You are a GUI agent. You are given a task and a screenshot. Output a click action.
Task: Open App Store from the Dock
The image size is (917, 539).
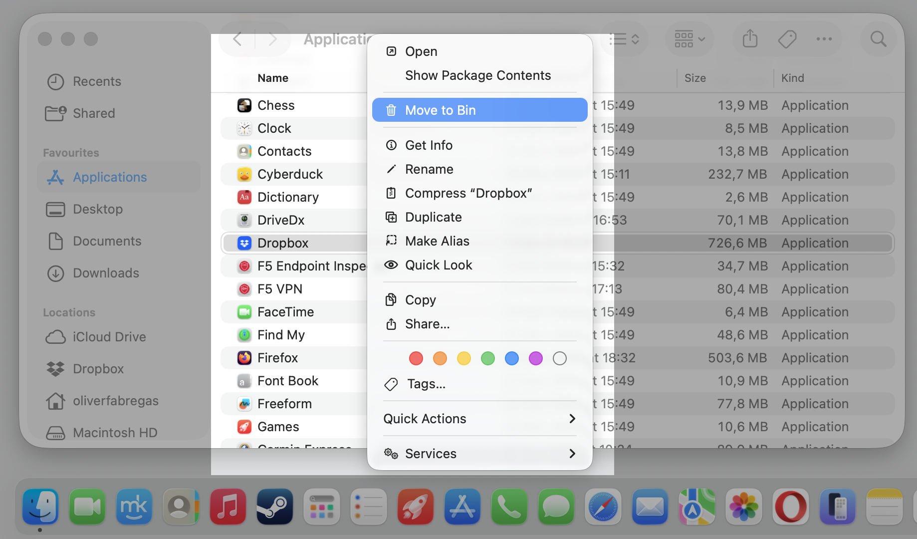[462, 507]
